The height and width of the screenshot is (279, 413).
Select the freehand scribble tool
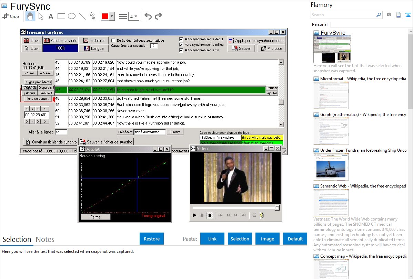[x=92, y=16]
